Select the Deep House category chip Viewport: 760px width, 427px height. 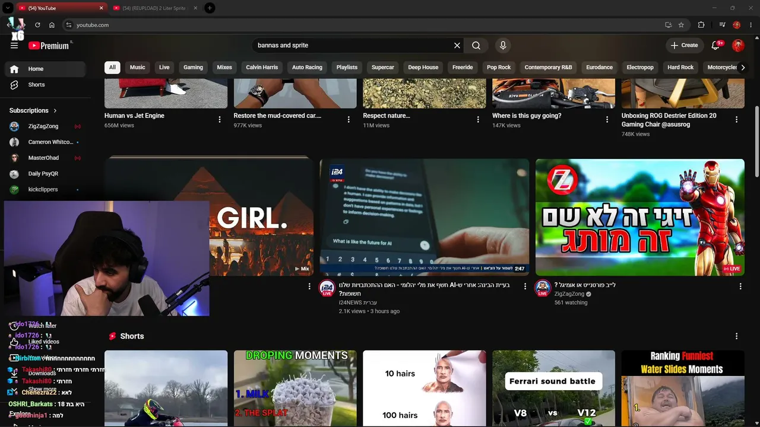tap(423, 68)
